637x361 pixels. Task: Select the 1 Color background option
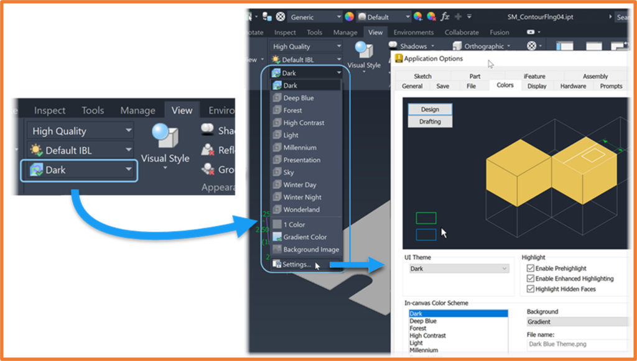point(306,224)
